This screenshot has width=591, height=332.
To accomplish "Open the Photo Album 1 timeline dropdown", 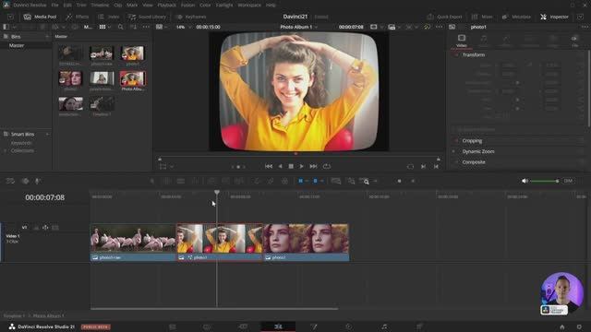I will pyautogui.click(x=298, y=27).
